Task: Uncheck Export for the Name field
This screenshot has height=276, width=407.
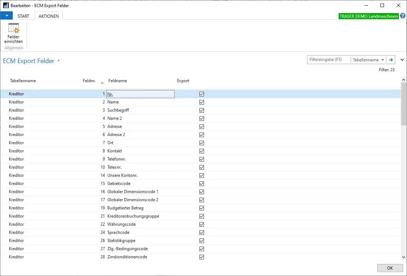Action: click(202, 102)
